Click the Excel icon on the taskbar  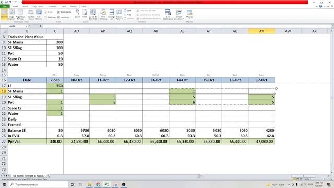coord(106,184)
